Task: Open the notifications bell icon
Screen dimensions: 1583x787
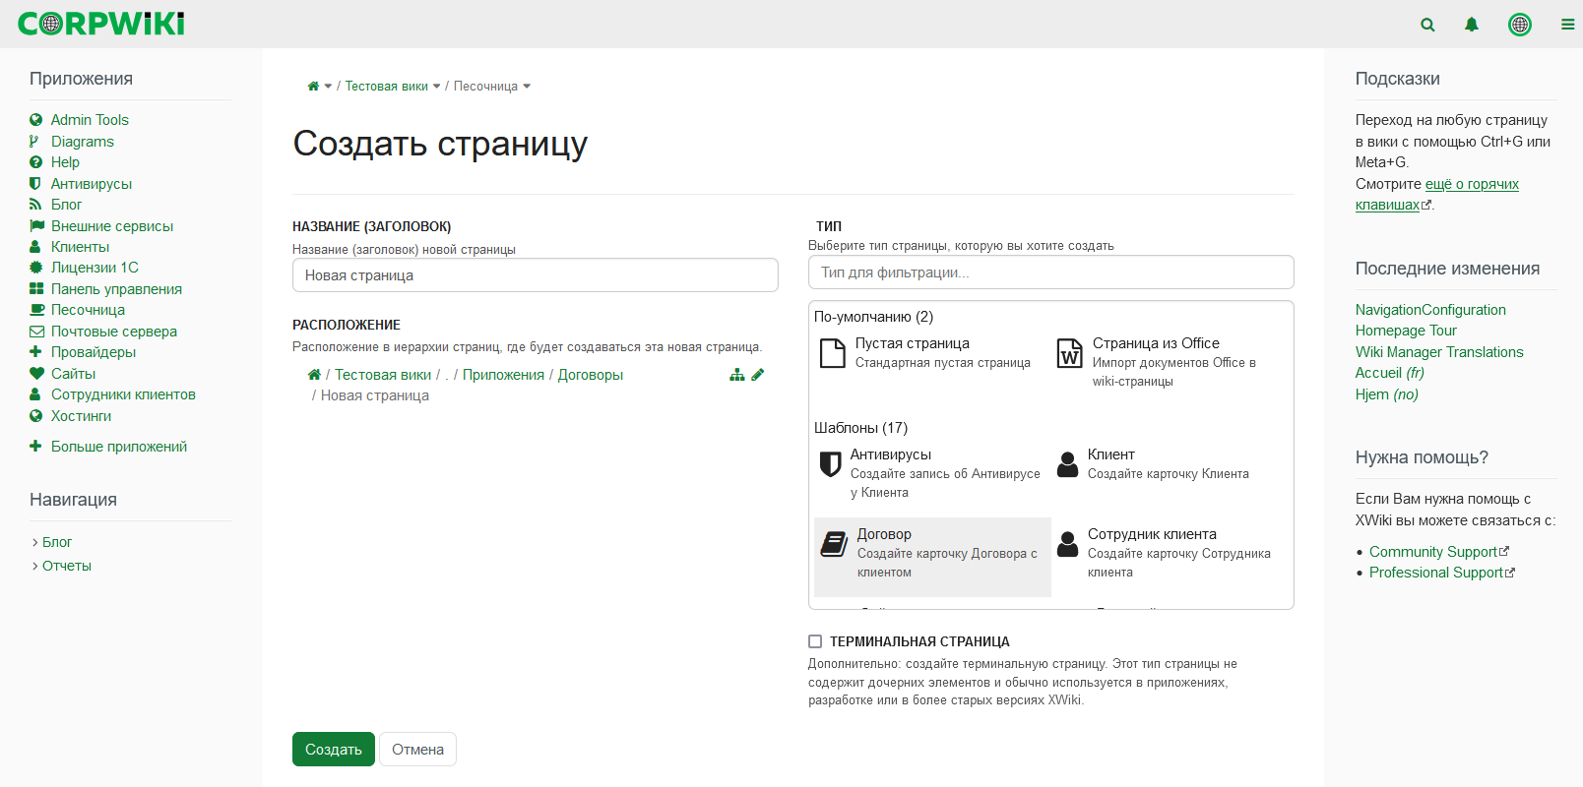Action: click(x=1472, y=25)
